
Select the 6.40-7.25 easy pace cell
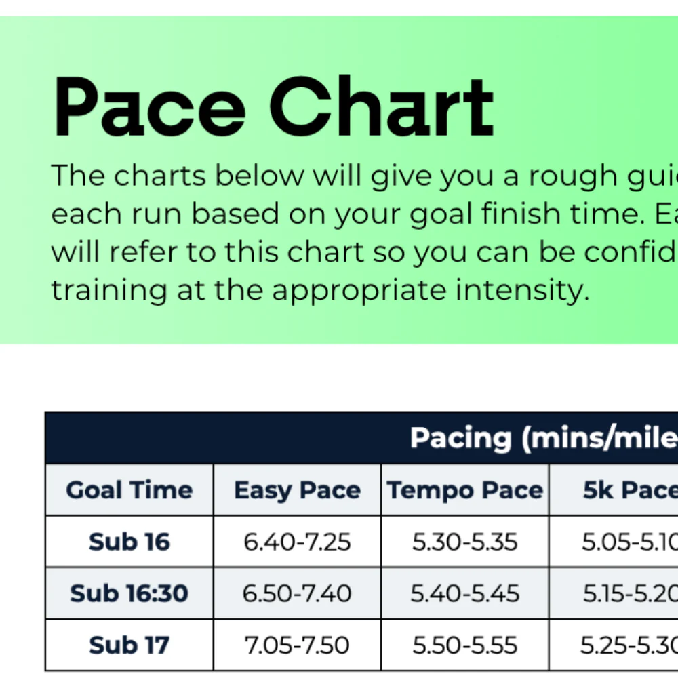(x=297, y=542)
